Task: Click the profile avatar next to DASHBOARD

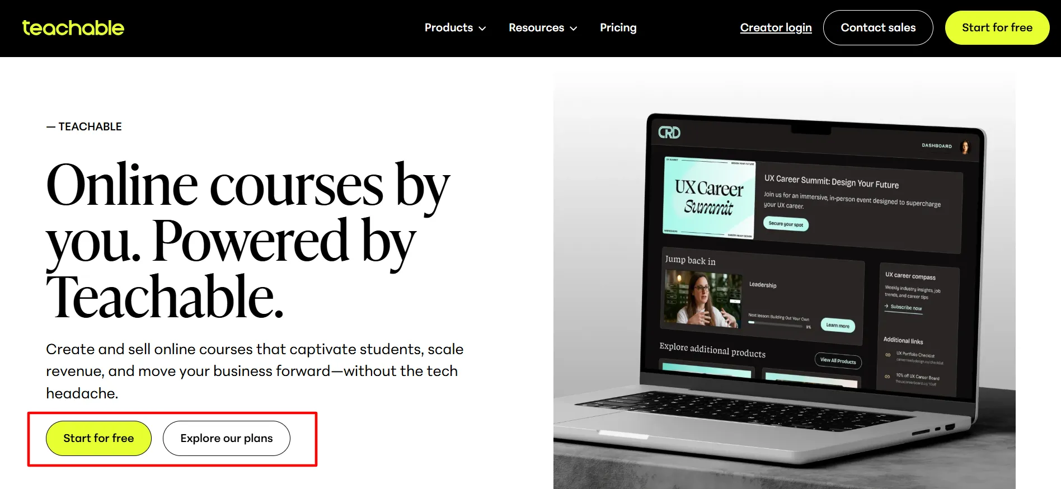Action: tap(965, 148)
